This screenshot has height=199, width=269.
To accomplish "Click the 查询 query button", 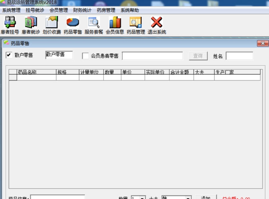I will click(x=198, y=56).
